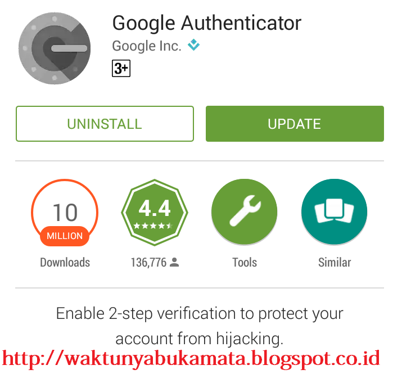
Task: Click the person icon beside 136,776
Action: [x=174, y=262]
